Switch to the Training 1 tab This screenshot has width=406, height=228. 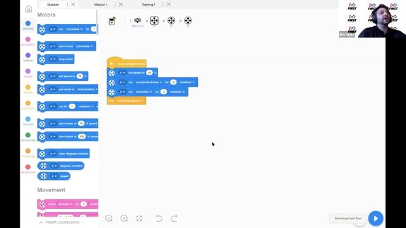148,4
